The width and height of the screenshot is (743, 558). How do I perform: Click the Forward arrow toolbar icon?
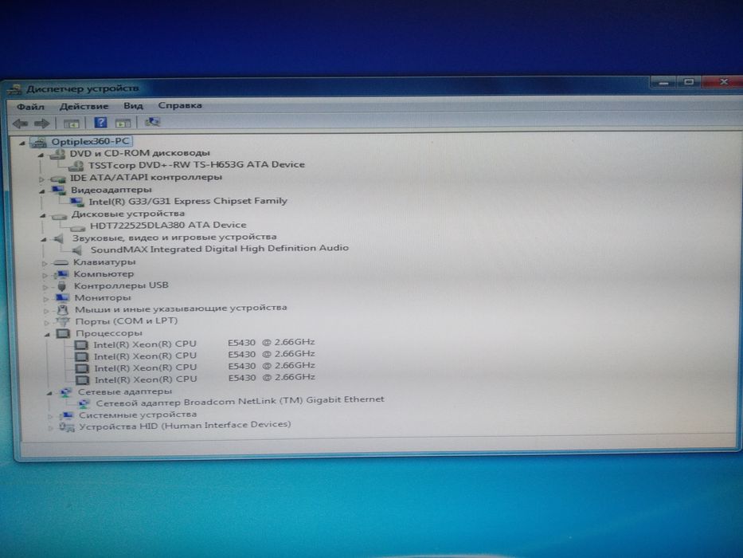pyautogui.click(x=42, y=124)
